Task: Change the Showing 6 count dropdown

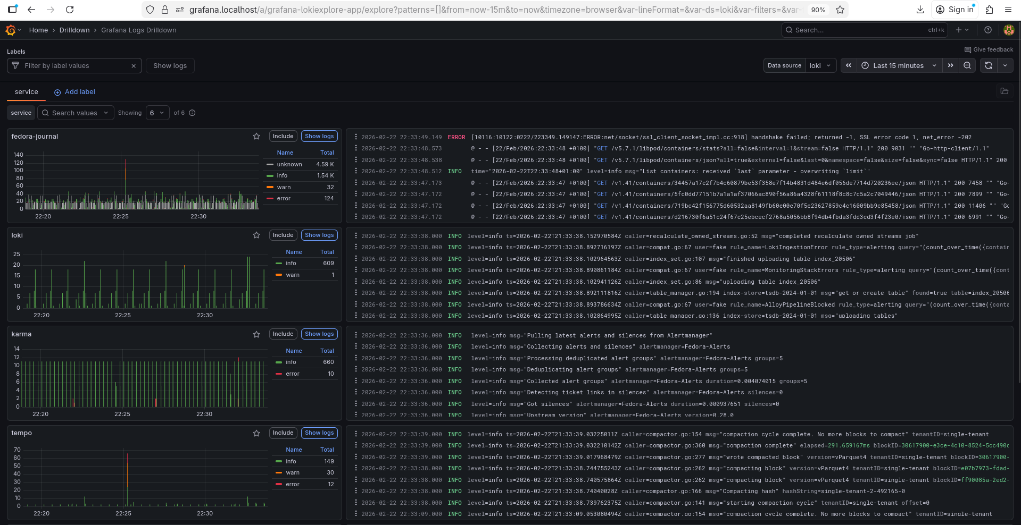Action: point(157,113)
